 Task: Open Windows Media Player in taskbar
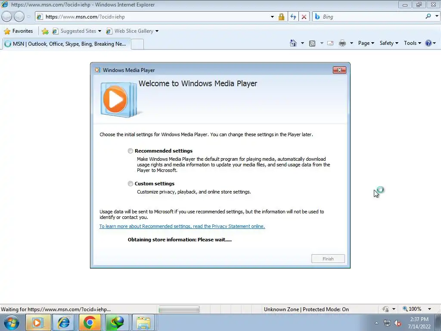38,322
